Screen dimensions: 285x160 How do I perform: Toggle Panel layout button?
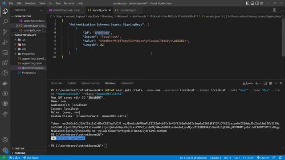tap(252, 3)
